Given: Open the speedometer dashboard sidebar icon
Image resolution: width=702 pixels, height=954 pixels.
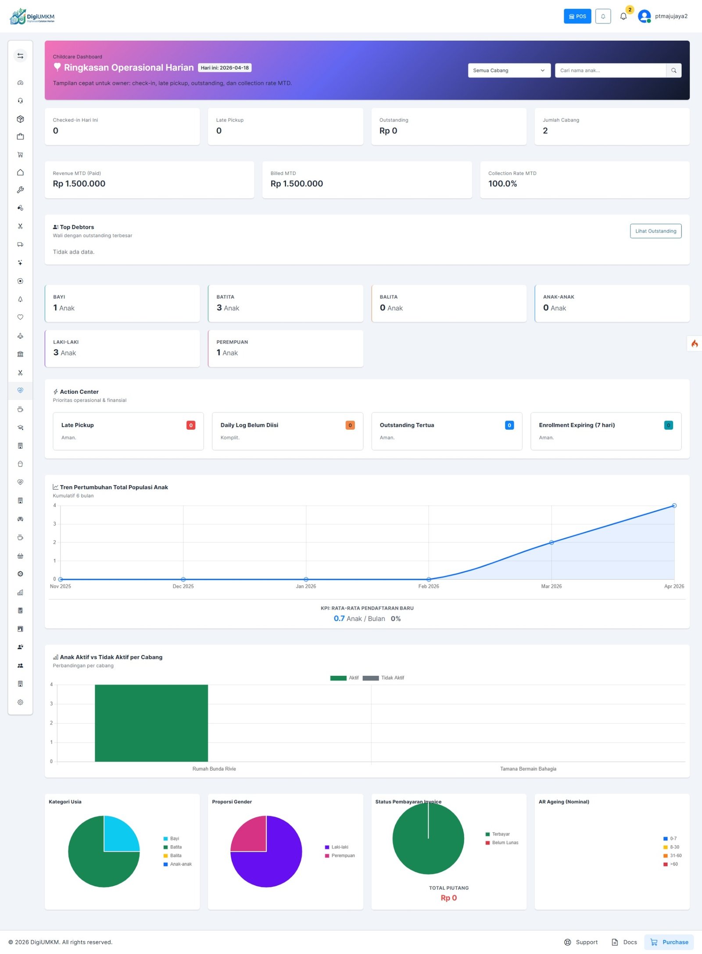Looking at the screenshot, I should point(20,83).
